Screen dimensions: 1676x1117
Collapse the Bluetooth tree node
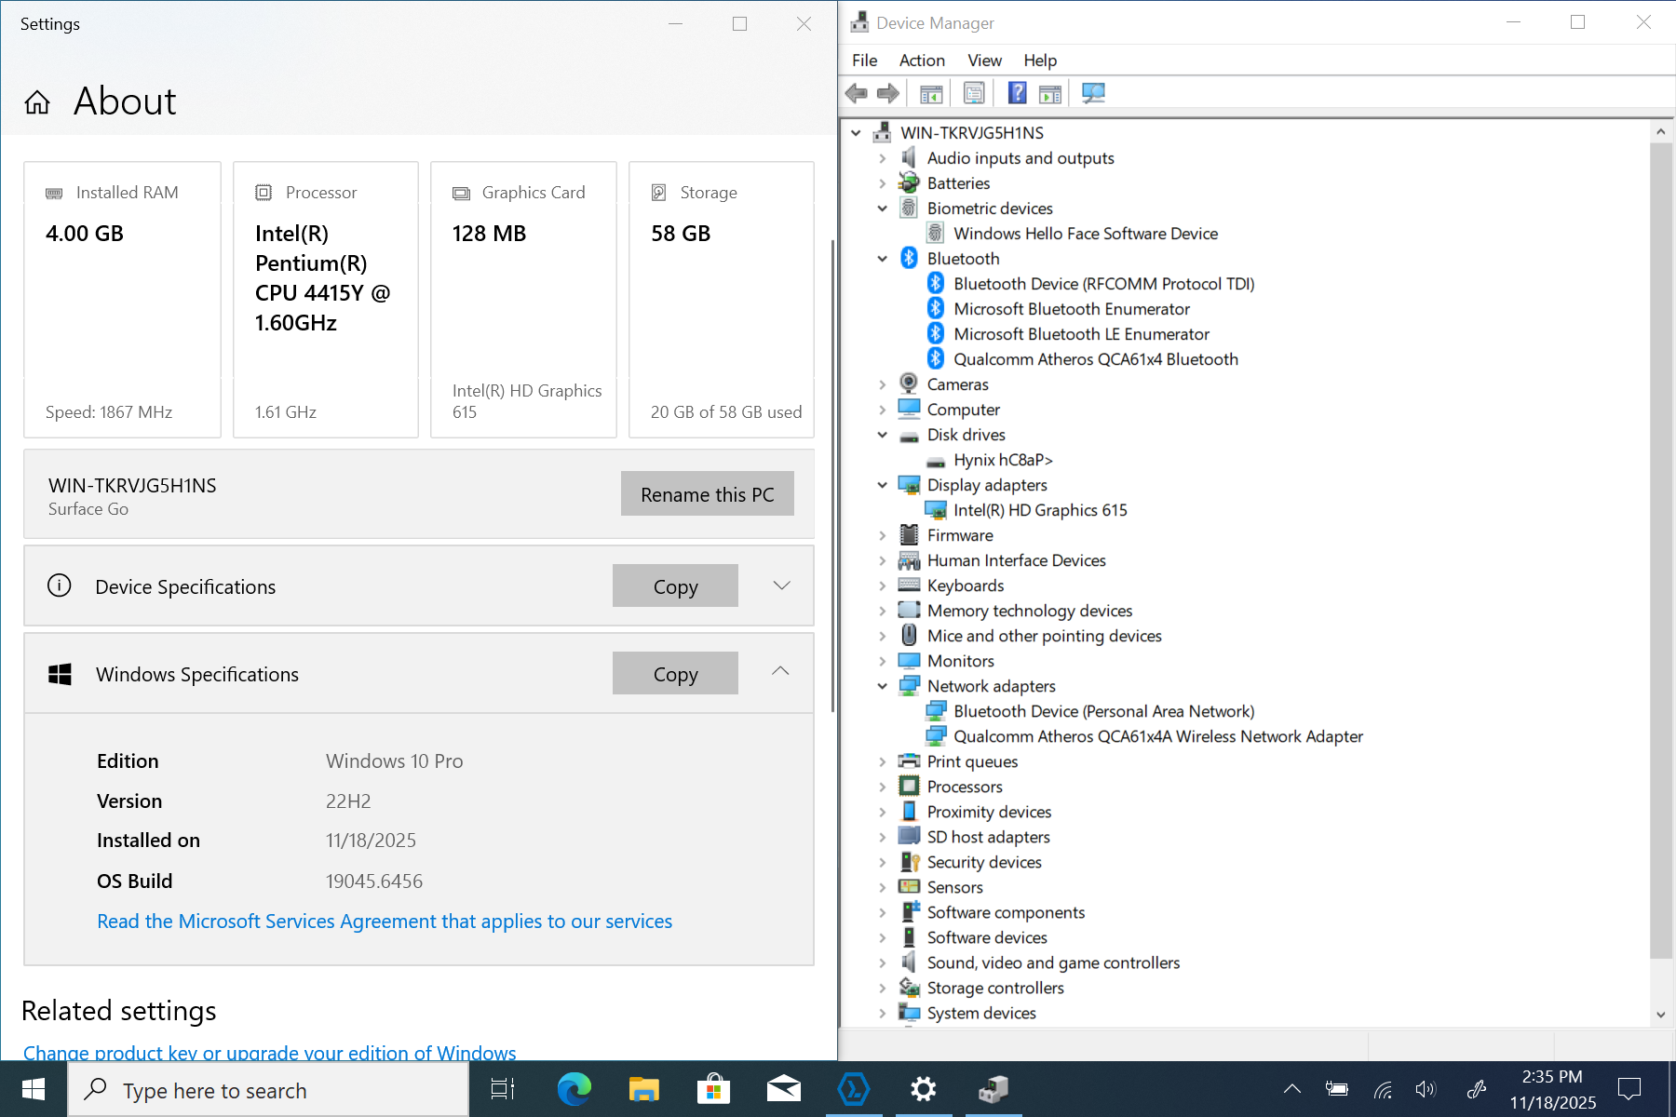point(883,260)
